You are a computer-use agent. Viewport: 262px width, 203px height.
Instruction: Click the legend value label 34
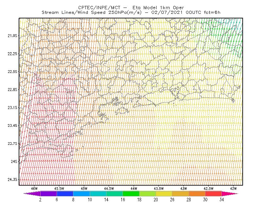click(222, 200)
